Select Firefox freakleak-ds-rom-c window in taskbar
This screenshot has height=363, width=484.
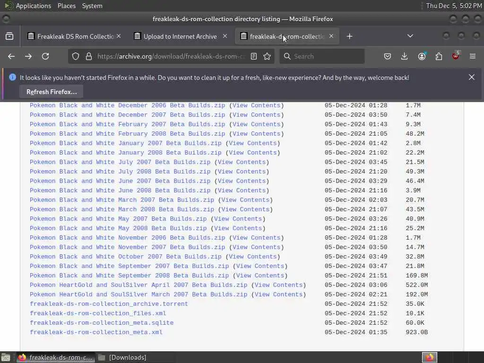(56, 357)
